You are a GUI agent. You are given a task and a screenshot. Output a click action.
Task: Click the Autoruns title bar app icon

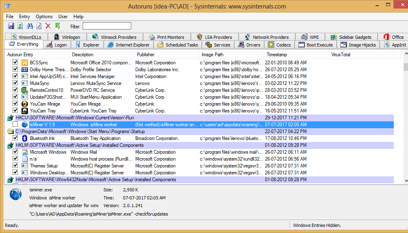[x=8, y=6]
